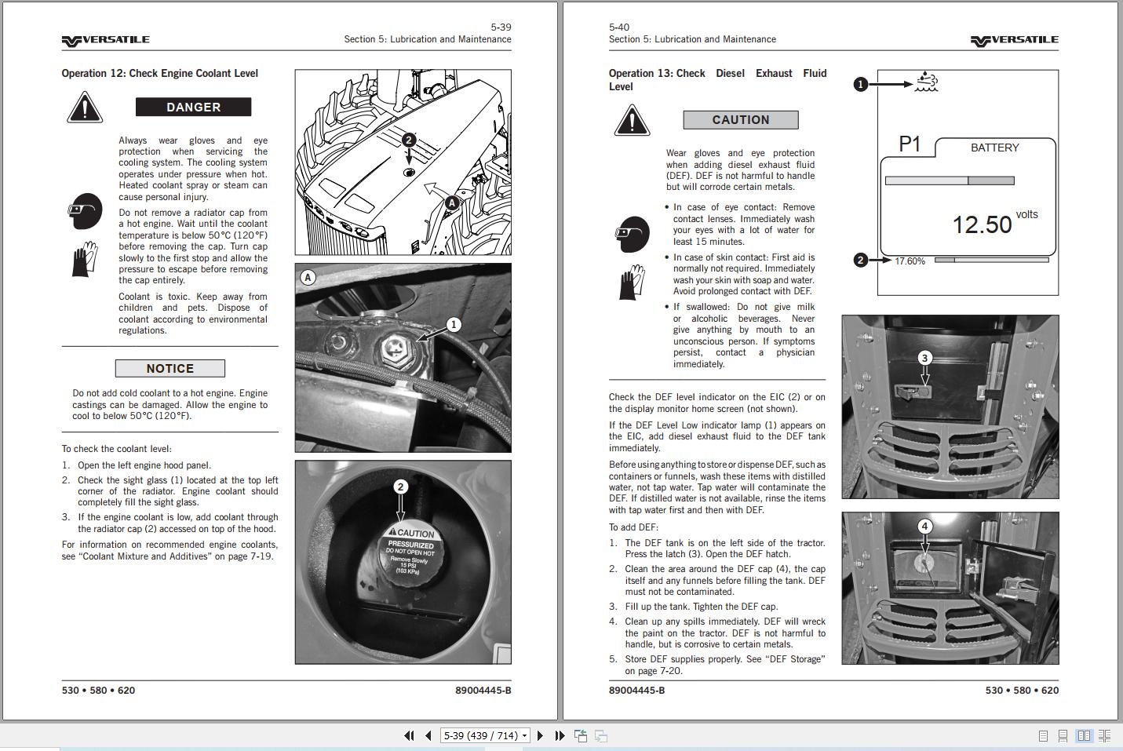Click the text 'To check the coolant level:'
The image size is (1123, 751).
tap(116, 449)
